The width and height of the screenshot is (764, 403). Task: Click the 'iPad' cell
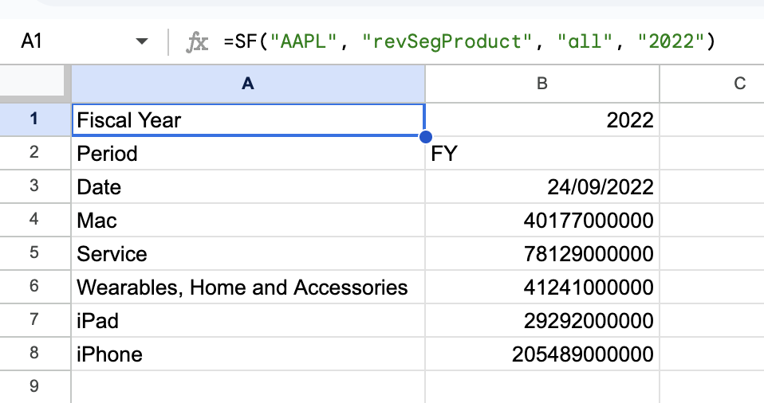(248, 320)
